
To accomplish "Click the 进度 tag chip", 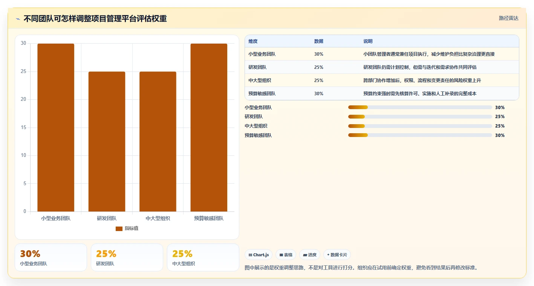I will tap(310, 255).
